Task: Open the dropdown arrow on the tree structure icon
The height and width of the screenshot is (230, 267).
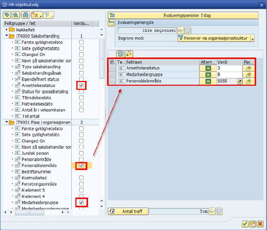Action: (x=40, y=16)
